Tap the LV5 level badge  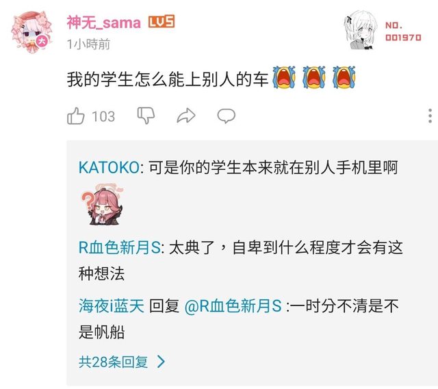(162, 21)
